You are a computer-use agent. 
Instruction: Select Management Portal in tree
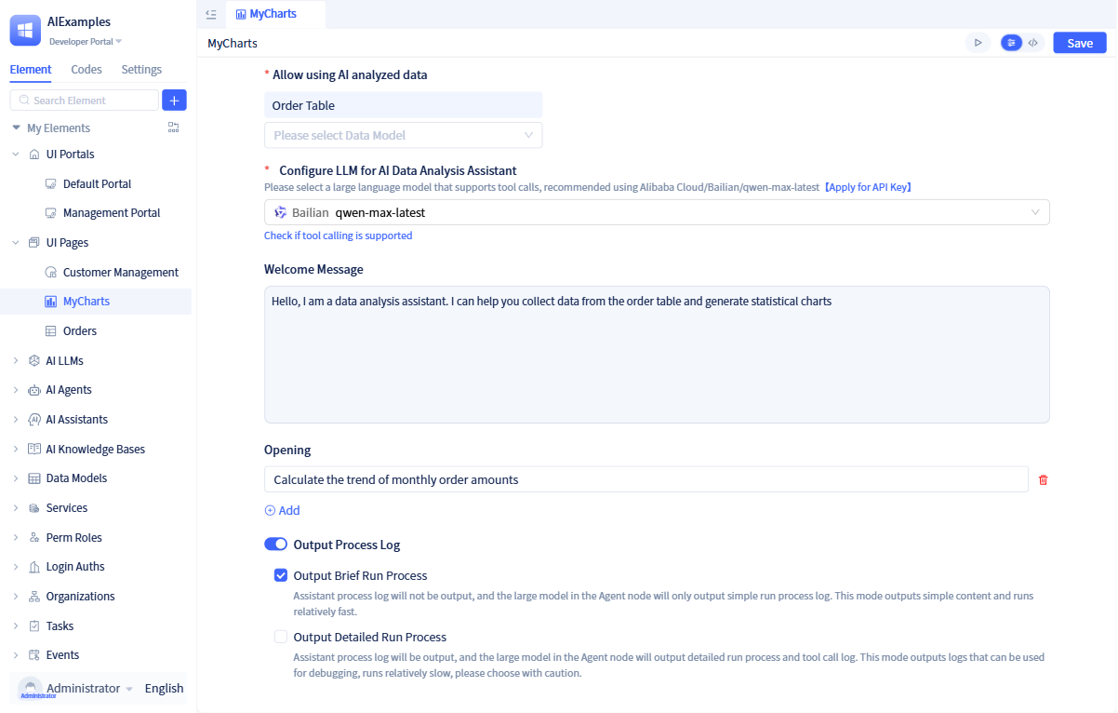(112, 213)
